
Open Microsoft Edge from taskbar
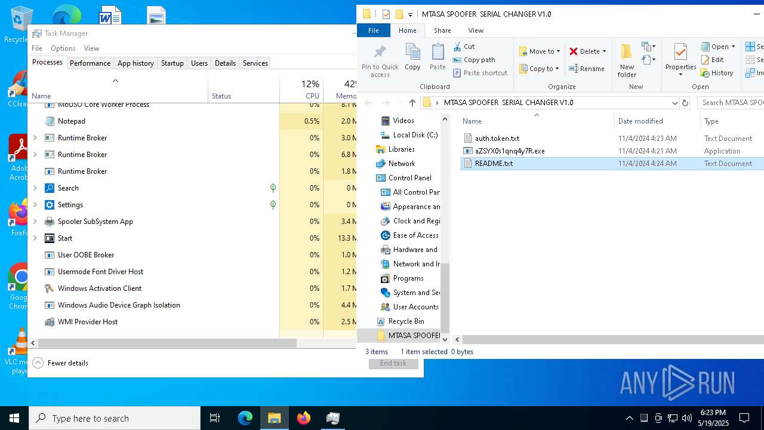tap(245, 418)
